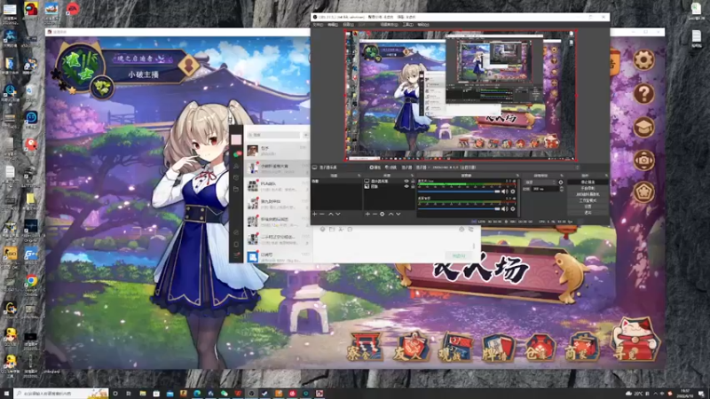Open graduation cap tutorial icon in game
Screen dimensions: 710x399
click(643, 128)
